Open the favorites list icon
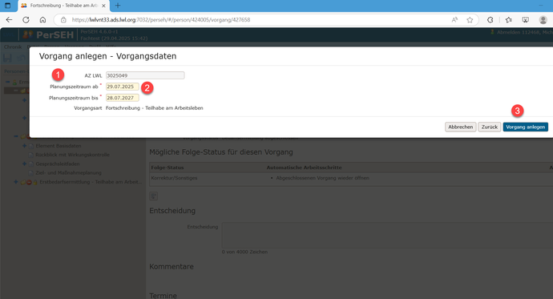The image size is (553, 299). click(509, 20)
